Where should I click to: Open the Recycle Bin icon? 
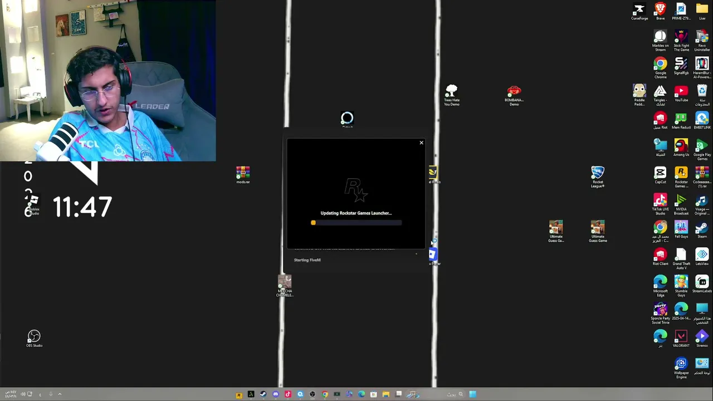[x=702, y=95]
